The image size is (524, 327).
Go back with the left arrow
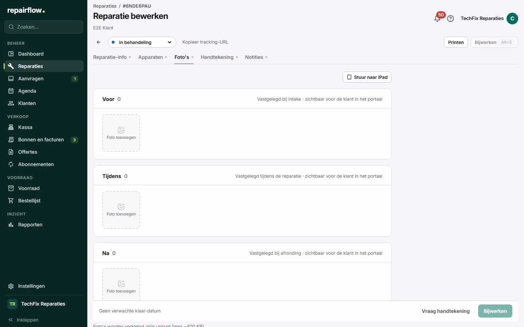pos(99,42)
